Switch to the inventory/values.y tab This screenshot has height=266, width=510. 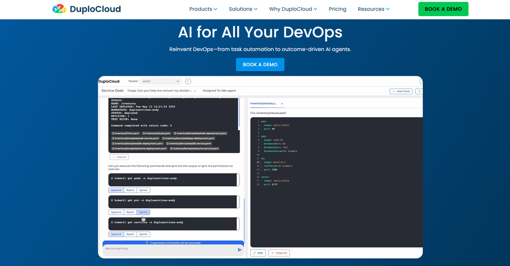(x=263, y=103)
